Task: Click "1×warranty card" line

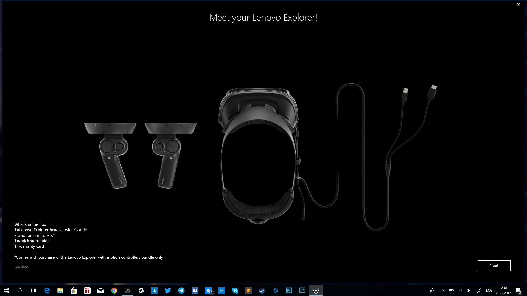Action: coord(29,246)
